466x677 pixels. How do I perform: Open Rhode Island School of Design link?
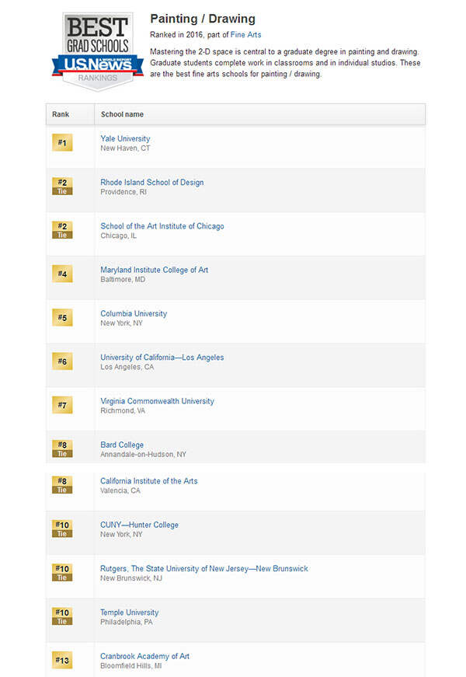tap(152, 182)
